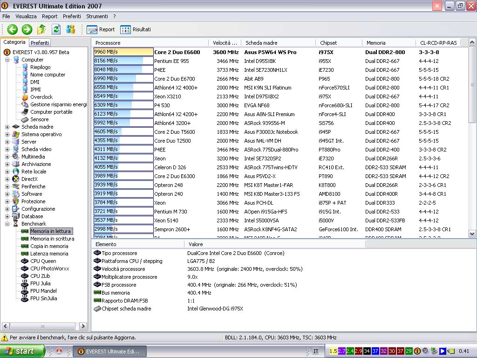477x358 pixels.
Task: Click the sidebar horizontal scroll-right arrow
Action: pyautogui.click(x=83, y=326)
